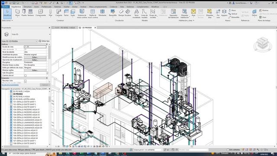Switch to the Vista ribbon tab
The image size is (277, 156).
[x=122, y=7]
